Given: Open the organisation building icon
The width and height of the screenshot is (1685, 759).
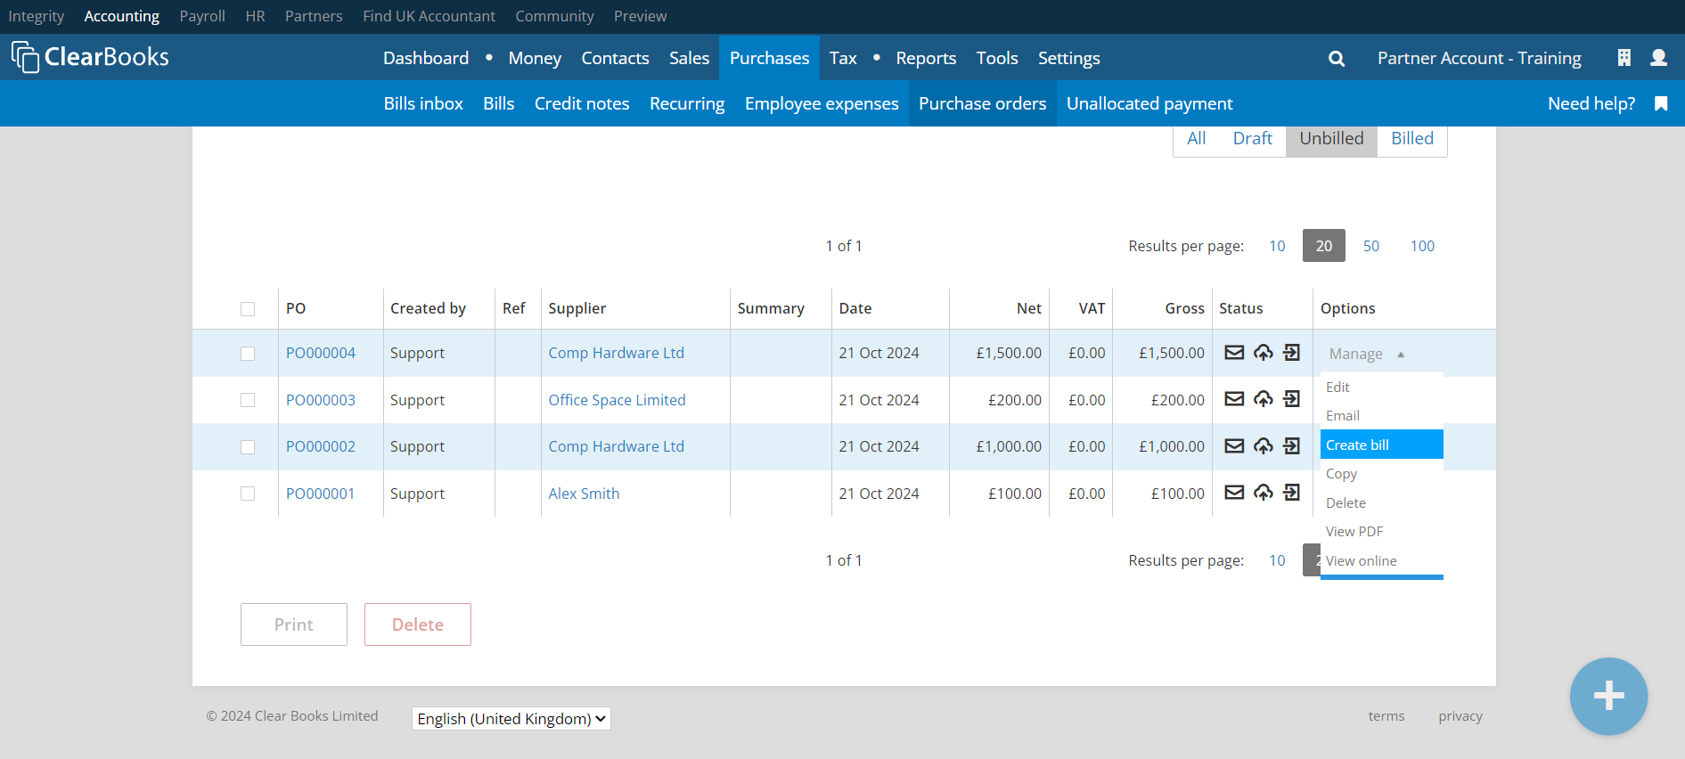Looking at the screenshot, I should (1624, 58).
